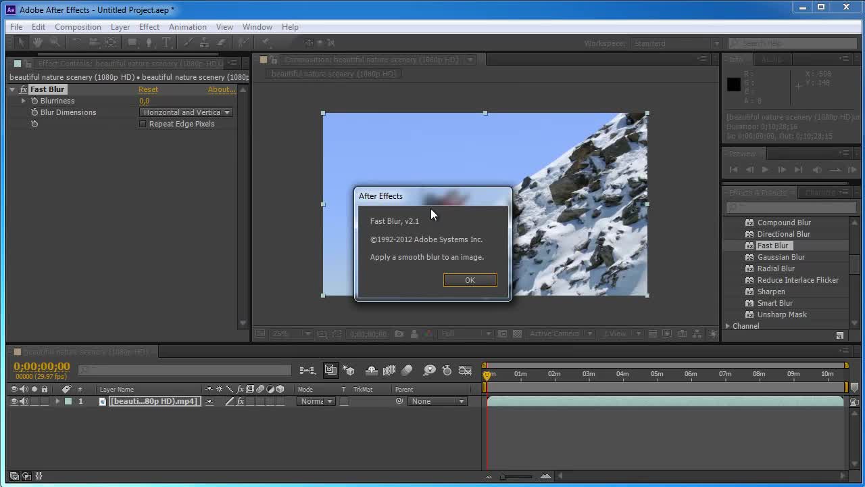Click the Brainstorm lightbulb icon
This screenshot has height=487, width=865.
(430, 370)
